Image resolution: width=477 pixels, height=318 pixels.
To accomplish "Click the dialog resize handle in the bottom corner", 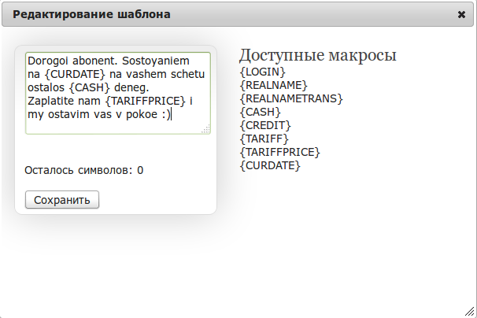I will point(471,312).
